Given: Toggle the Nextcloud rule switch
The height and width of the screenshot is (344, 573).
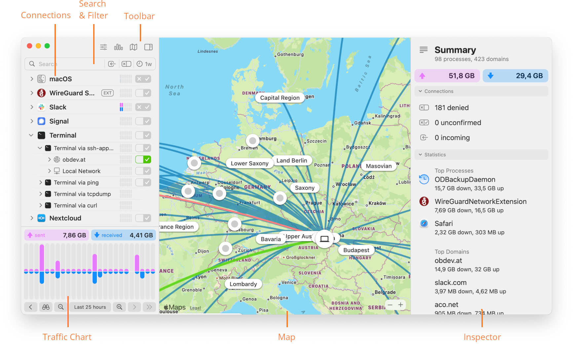Looking at the screenshot, I should point(143,218).
